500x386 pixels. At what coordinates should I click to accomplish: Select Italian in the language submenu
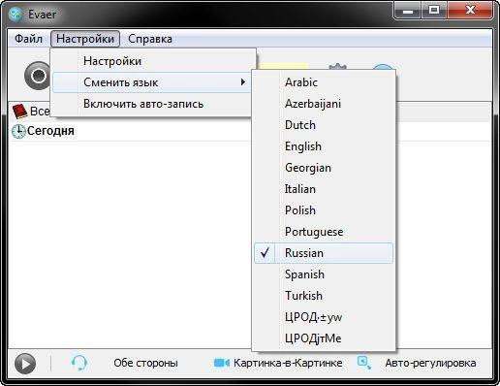click(x=324, y=189)
